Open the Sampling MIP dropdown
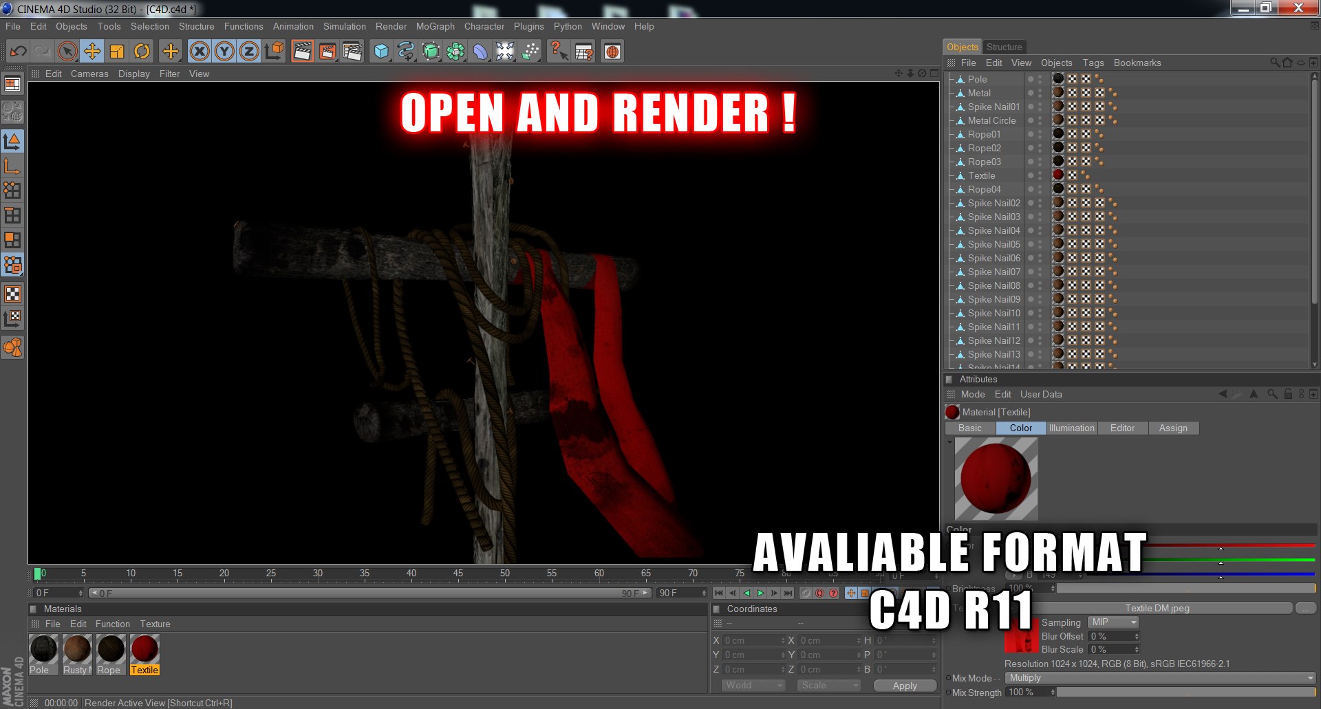This screenshot has height=709, width=1321. pos(1114,622)
